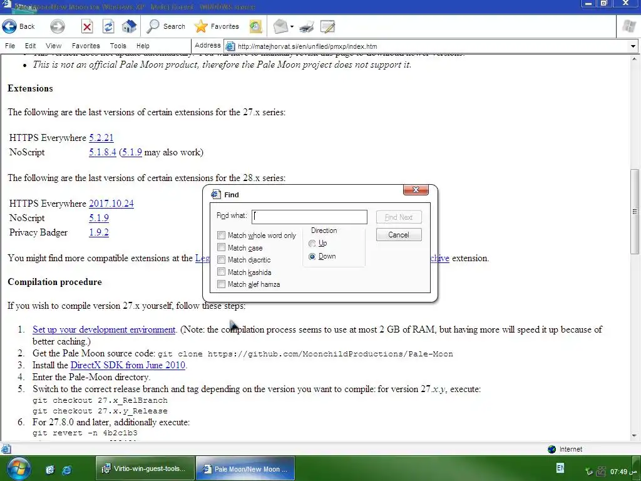Click the Show Desktop quick launch icon
Screen dimensions: 641x481
pyautogui.click(x=50, y=470)
